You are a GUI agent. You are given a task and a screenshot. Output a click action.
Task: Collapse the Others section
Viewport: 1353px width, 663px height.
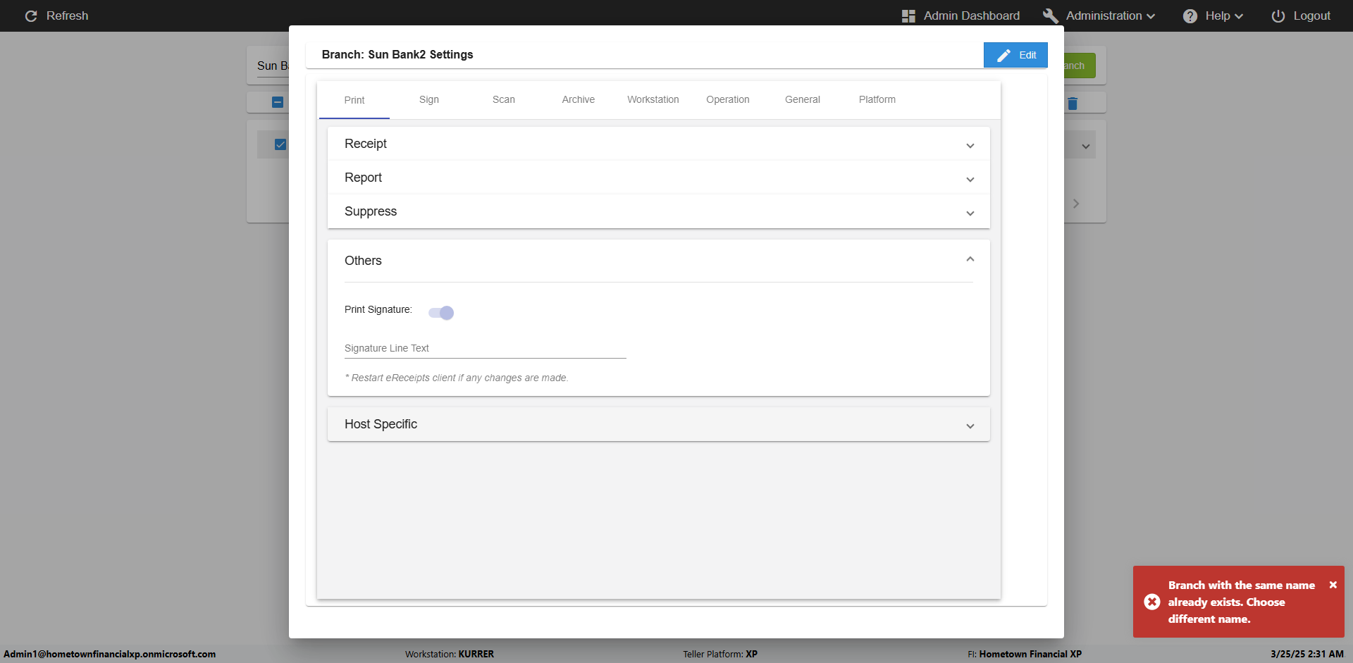click(970, 260)
